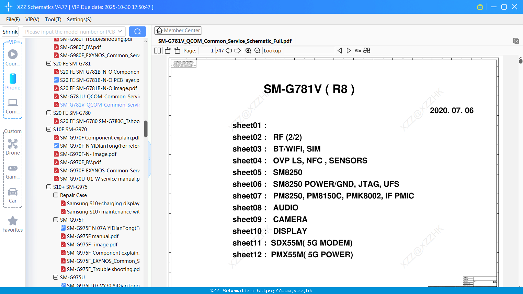Collapse the S20 FE SM-G781 node
Viewport: 523px width, 294px height.
49,63
